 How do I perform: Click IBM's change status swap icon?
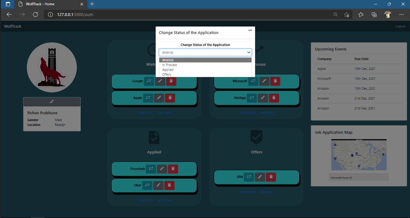tap(249, 177)
